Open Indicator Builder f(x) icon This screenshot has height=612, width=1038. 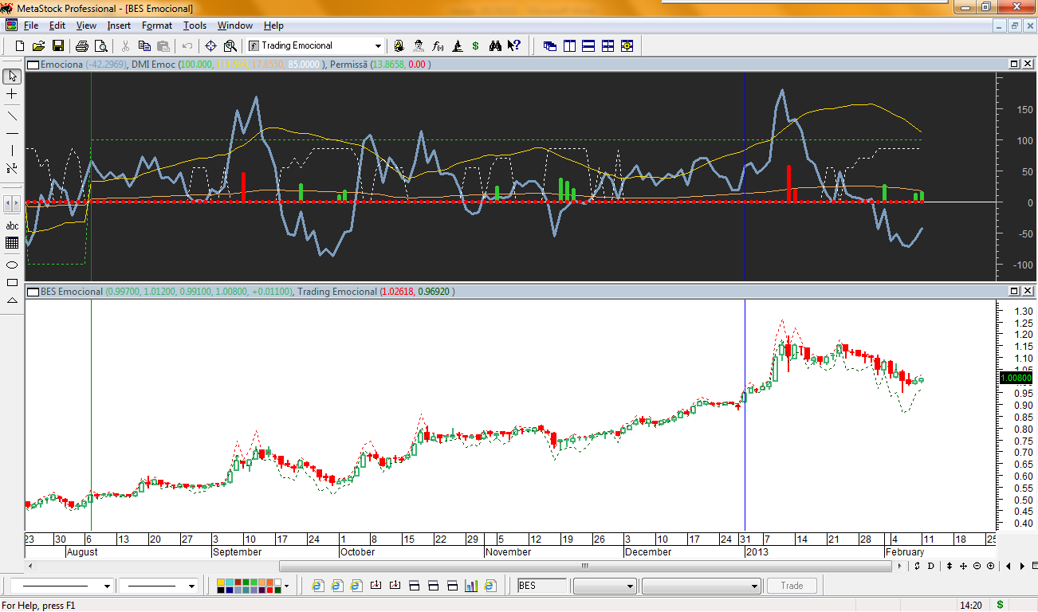pyautogui.click(x=437, y=45)
